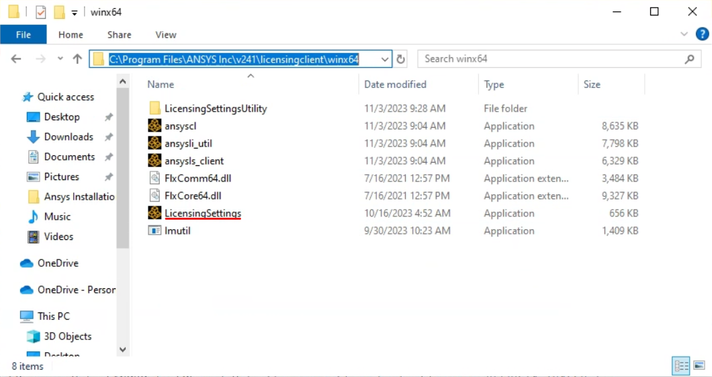Click the LicensingSettings application icon

tap(154, 213)
